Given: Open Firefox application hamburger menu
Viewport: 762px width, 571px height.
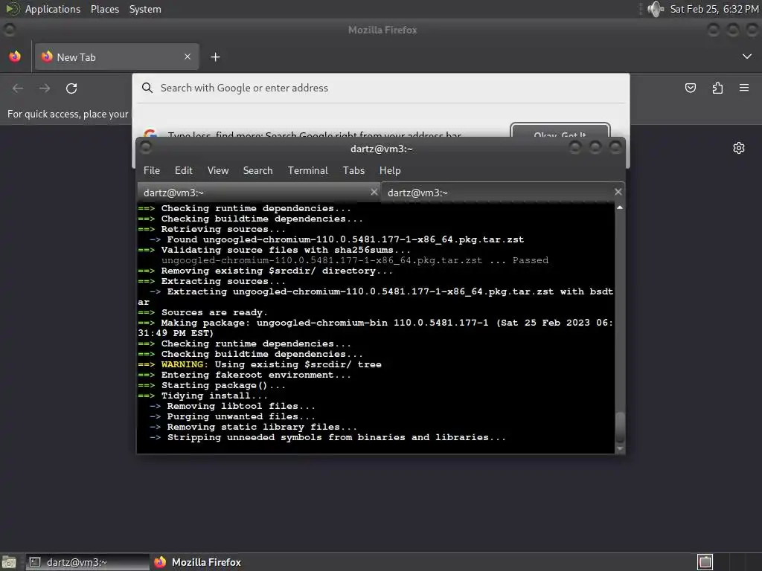Looking at the screenshot, I should (x=744, y=88).
